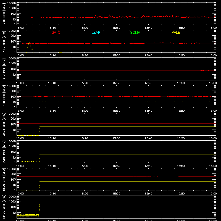
Task: Click the 15:30 tick under the 8800 MHz plot
Action: pyautogui.click(x=116, y=194)
